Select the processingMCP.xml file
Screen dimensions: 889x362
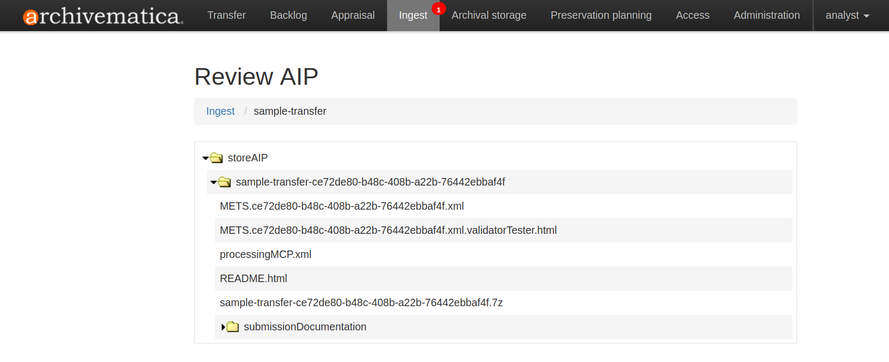[x=265, y=254]
